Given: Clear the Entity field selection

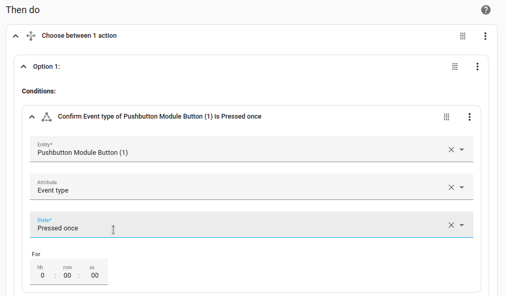Looking at the screenshot, I should [451, 150].
